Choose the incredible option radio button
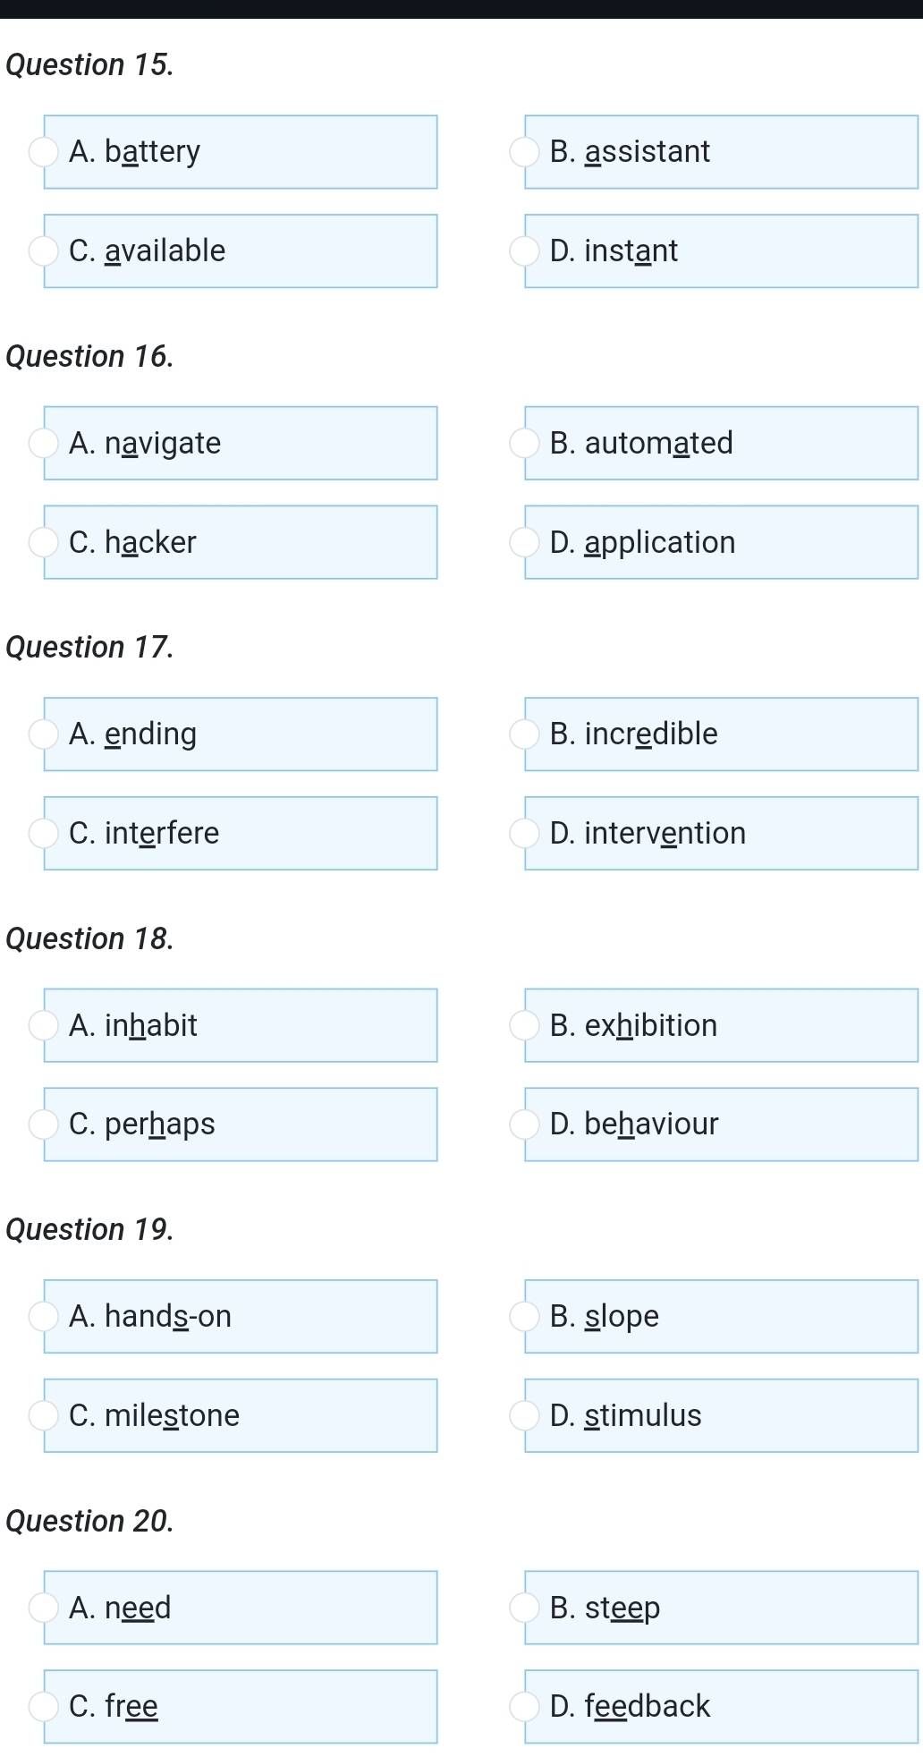The image size is (923, 1757). (523, 734)
